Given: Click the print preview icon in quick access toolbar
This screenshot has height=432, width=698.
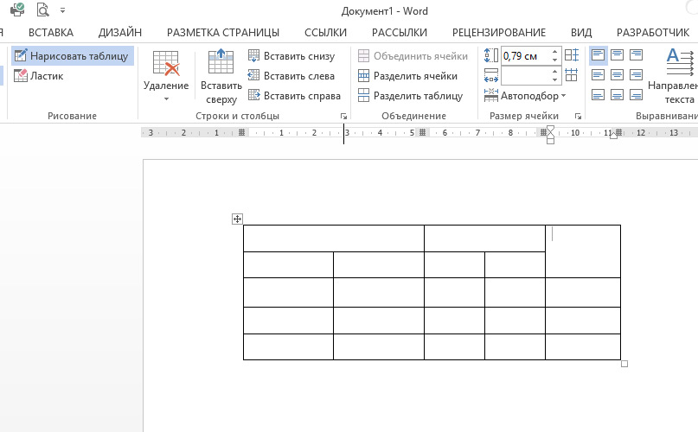Looking at the screenshot, I should pos(42,10).
